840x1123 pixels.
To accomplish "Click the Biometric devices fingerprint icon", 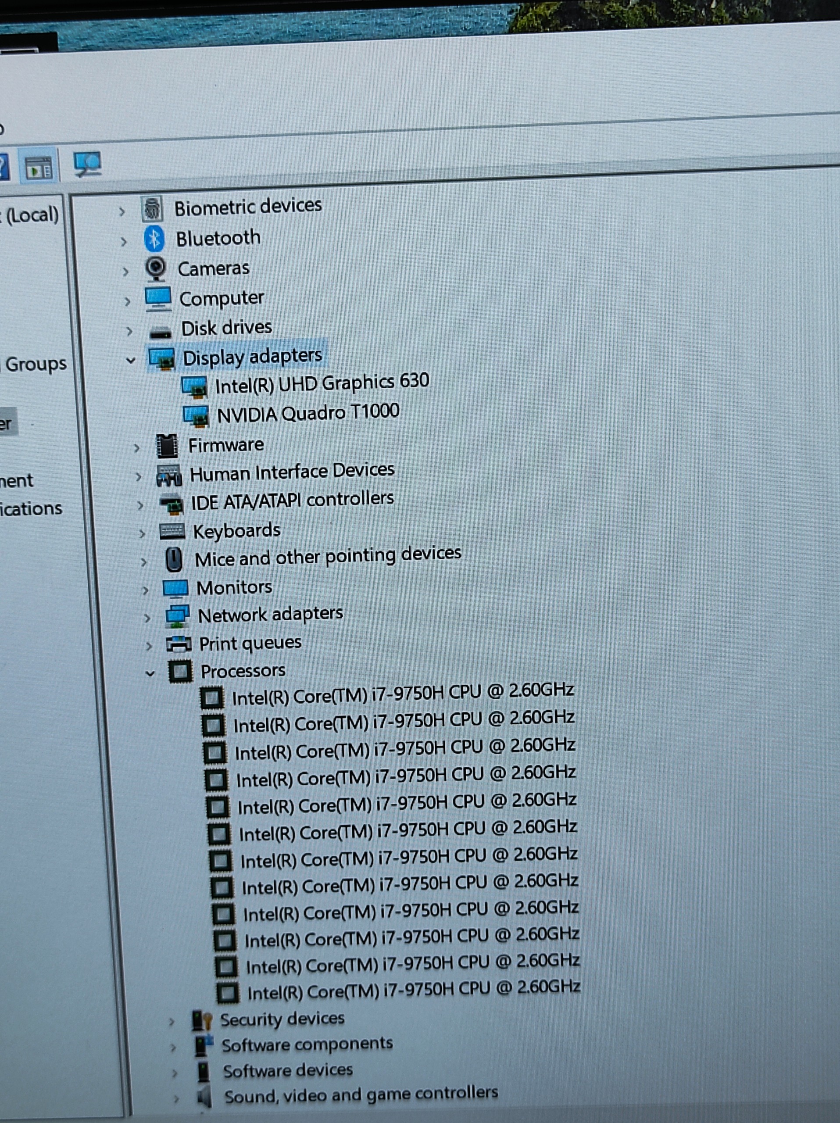I will 152,209.
